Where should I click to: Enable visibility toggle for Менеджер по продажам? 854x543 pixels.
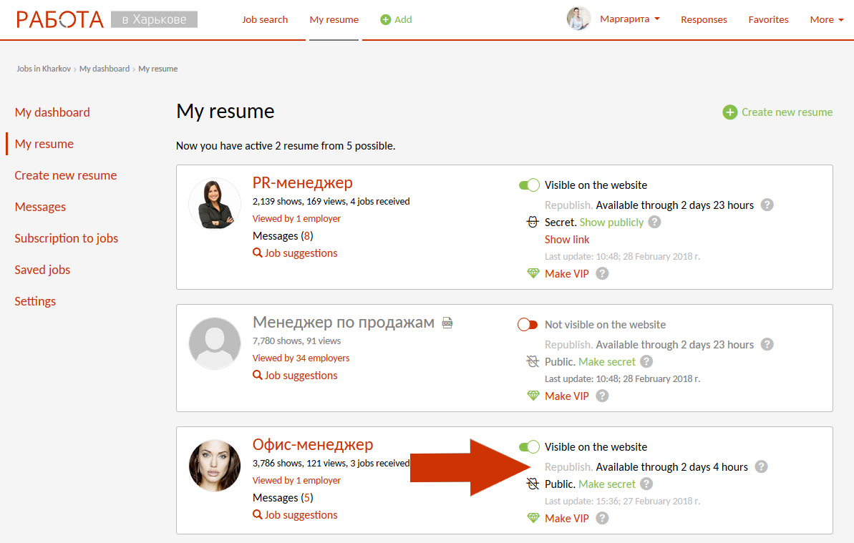coord(528,325)
